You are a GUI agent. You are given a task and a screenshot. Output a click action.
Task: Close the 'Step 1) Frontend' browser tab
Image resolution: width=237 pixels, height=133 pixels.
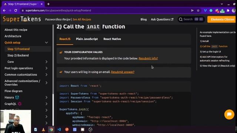[x=41, y=4]
